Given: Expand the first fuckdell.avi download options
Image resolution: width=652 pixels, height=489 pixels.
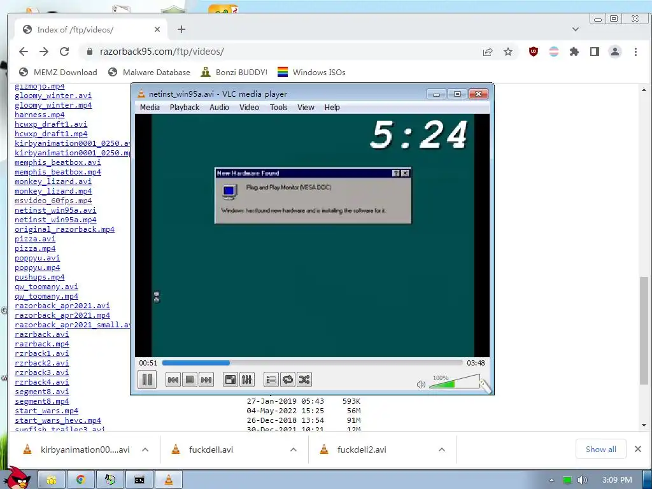Looking at the screenshot, I should [x=294, y=450].
